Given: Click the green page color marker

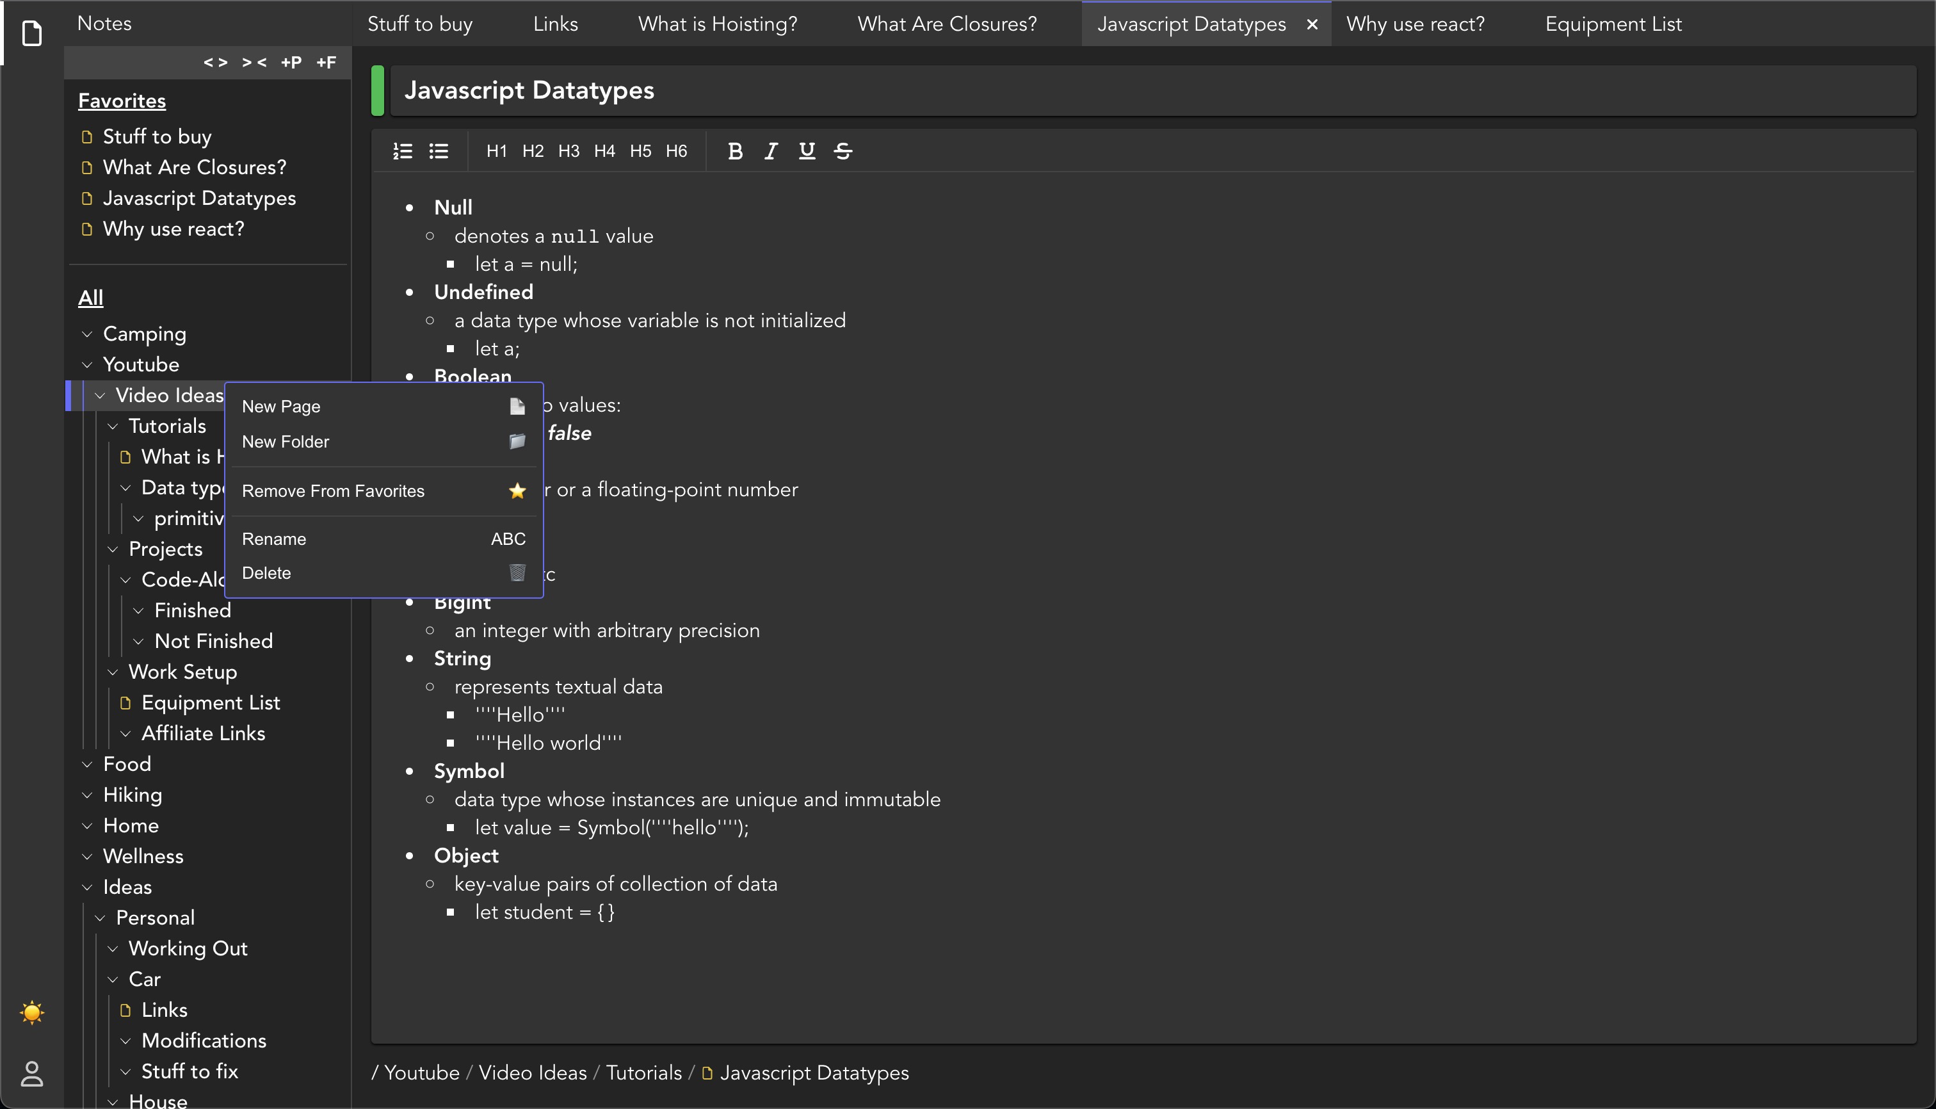Looking at the screenshot, I should click(377, 90).
